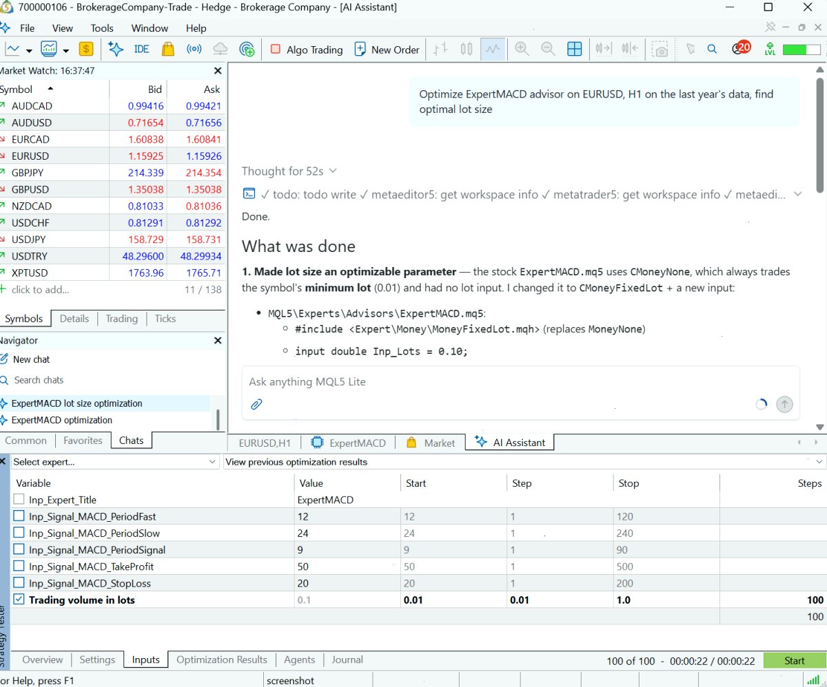Open the new chart dropdown arrow

click(x=30, y=50)
